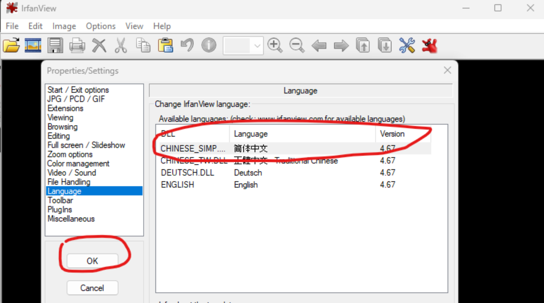The height and width of the screenshot is (303, 544).
Task: Open the View menu
Action: (x=134, y=26)
